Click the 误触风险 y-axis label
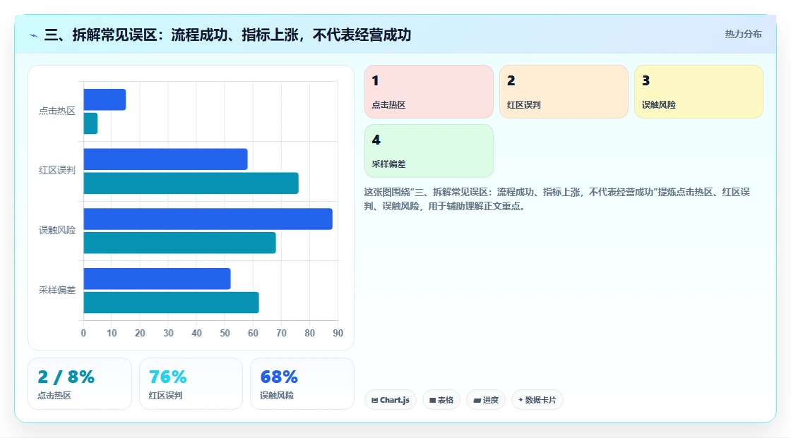 coord(57,231)
